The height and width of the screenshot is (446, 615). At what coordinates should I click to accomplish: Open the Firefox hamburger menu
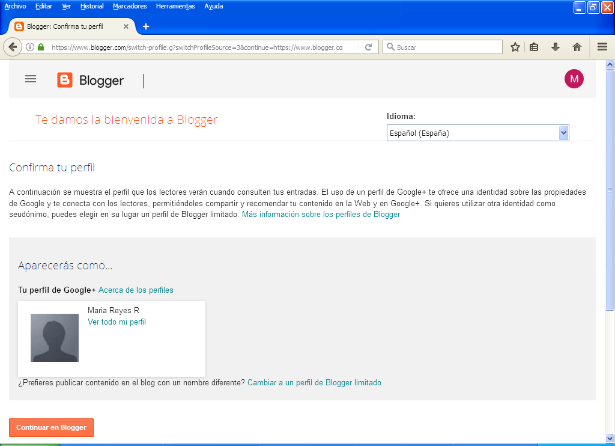tap(601, 46)
